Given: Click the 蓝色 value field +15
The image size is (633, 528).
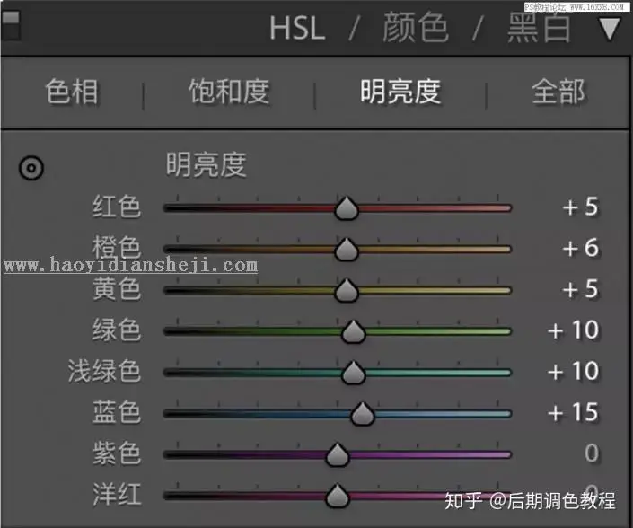Looking at the screenshot, I should click(573, 412).
